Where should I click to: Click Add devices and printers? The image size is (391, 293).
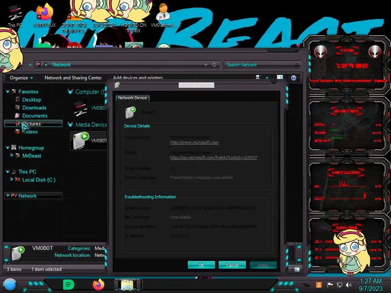tap(137, 78)
